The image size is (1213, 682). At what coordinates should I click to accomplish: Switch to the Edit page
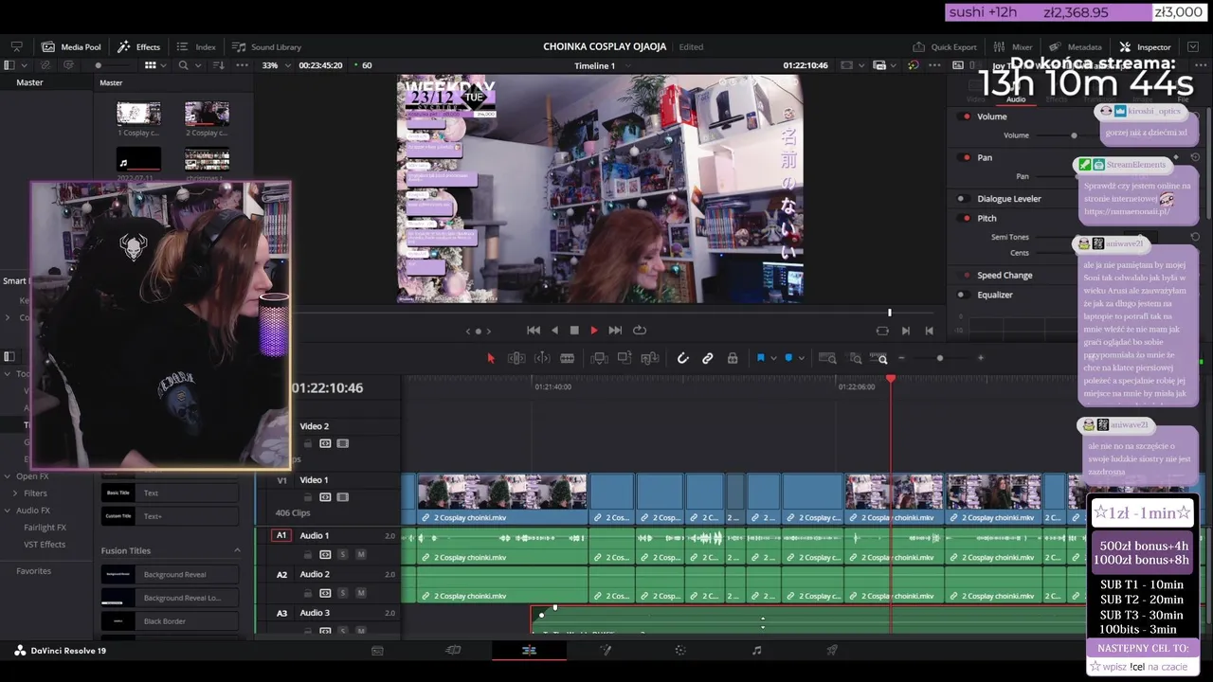coord(529,651)
